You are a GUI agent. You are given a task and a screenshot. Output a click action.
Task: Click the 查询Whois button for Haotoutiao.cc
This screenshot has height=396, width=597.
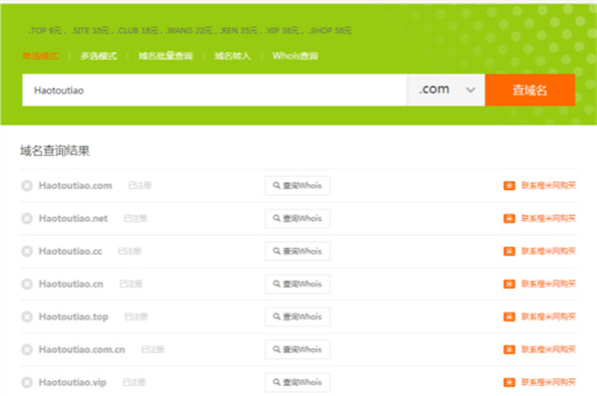pos(298,252)
